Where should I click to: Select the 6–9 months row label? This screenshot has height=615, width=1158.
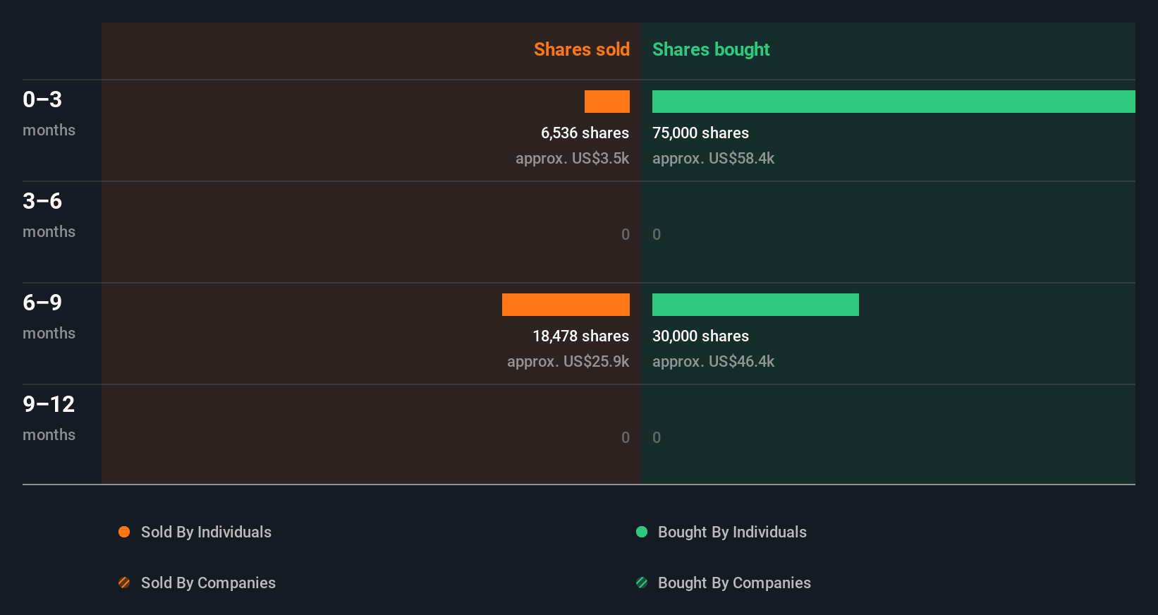pos(49,316)
